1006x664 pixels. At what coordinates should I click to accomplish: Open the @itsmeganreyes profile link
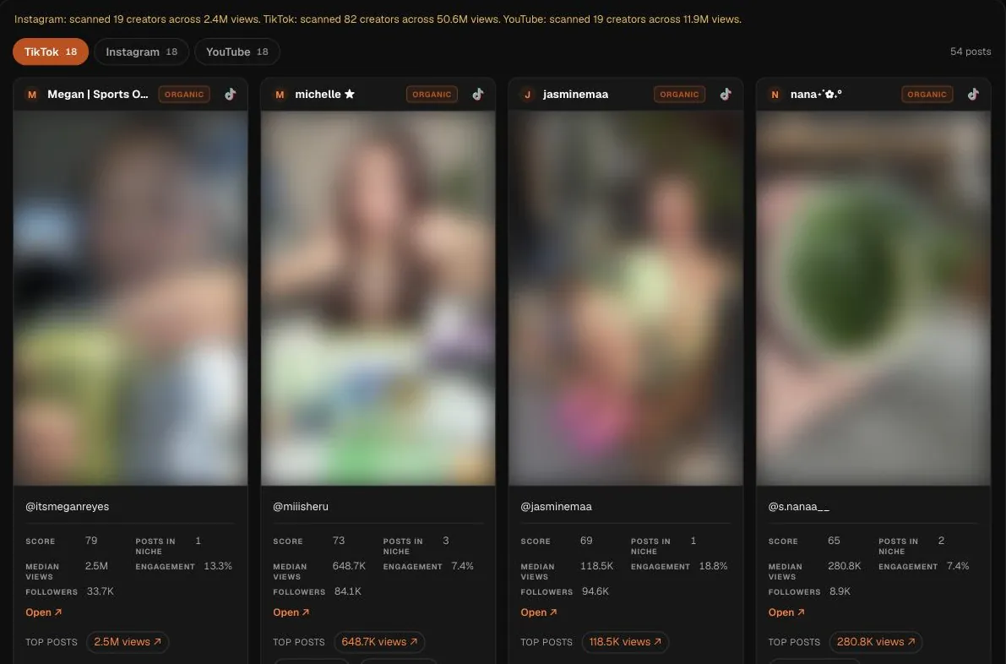[x=44, y=612]
